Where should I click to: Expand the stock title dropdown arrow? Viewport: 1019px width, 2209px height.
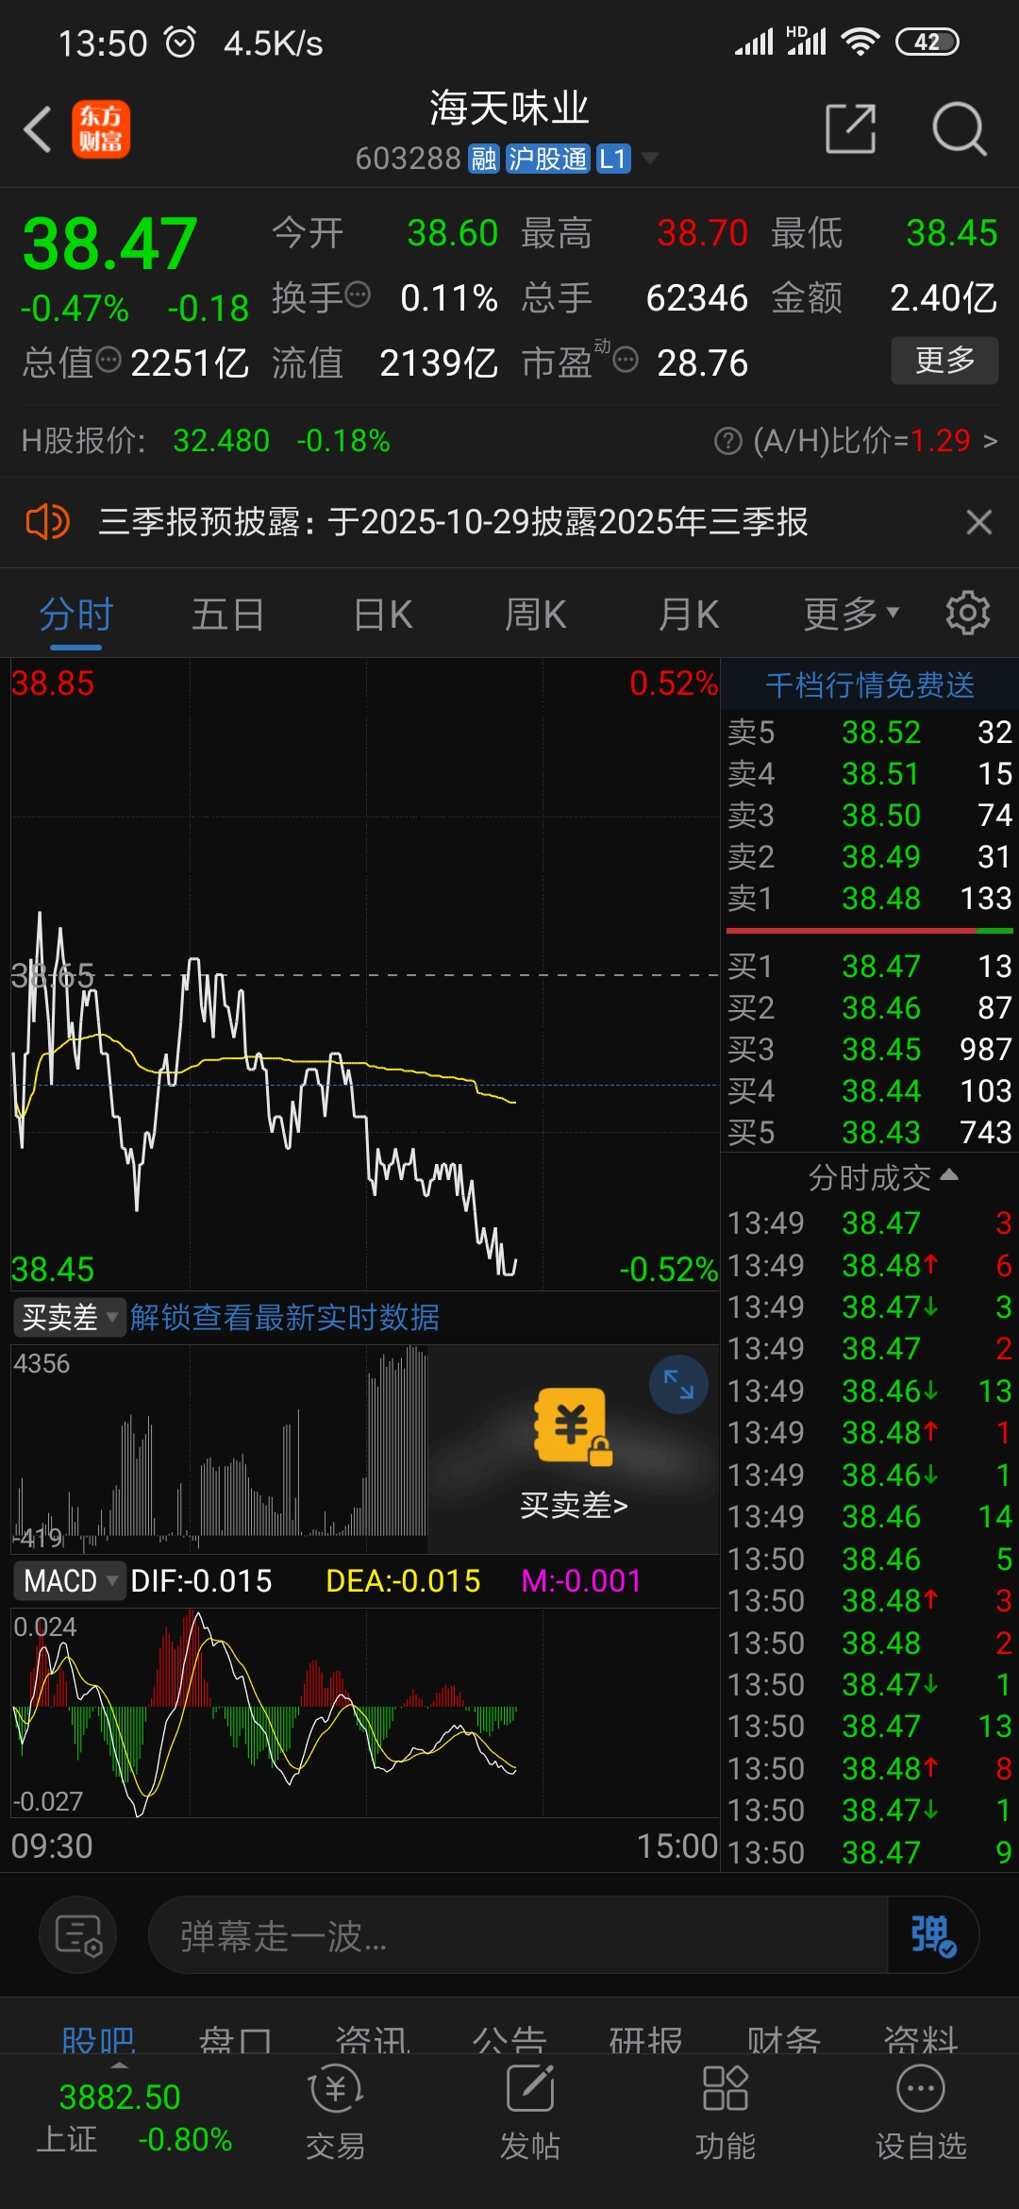pyautogui.click(x=650, y=158)
